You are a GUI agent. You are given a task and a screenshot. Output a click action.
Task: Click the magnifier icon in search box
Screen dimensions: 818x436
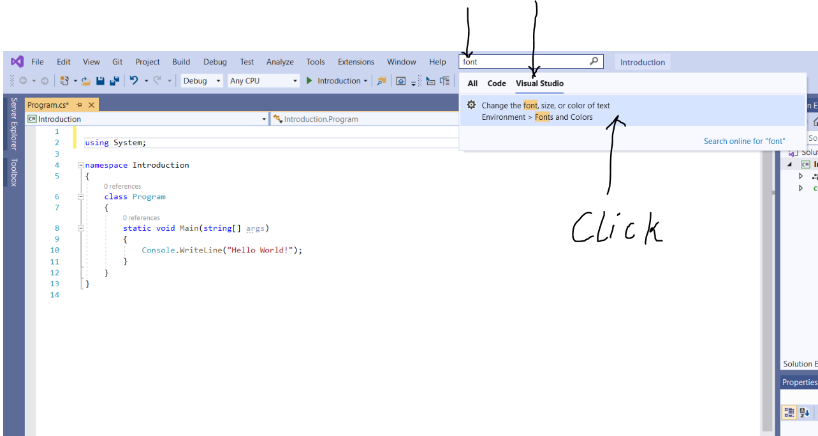click(x=594, y=61)
